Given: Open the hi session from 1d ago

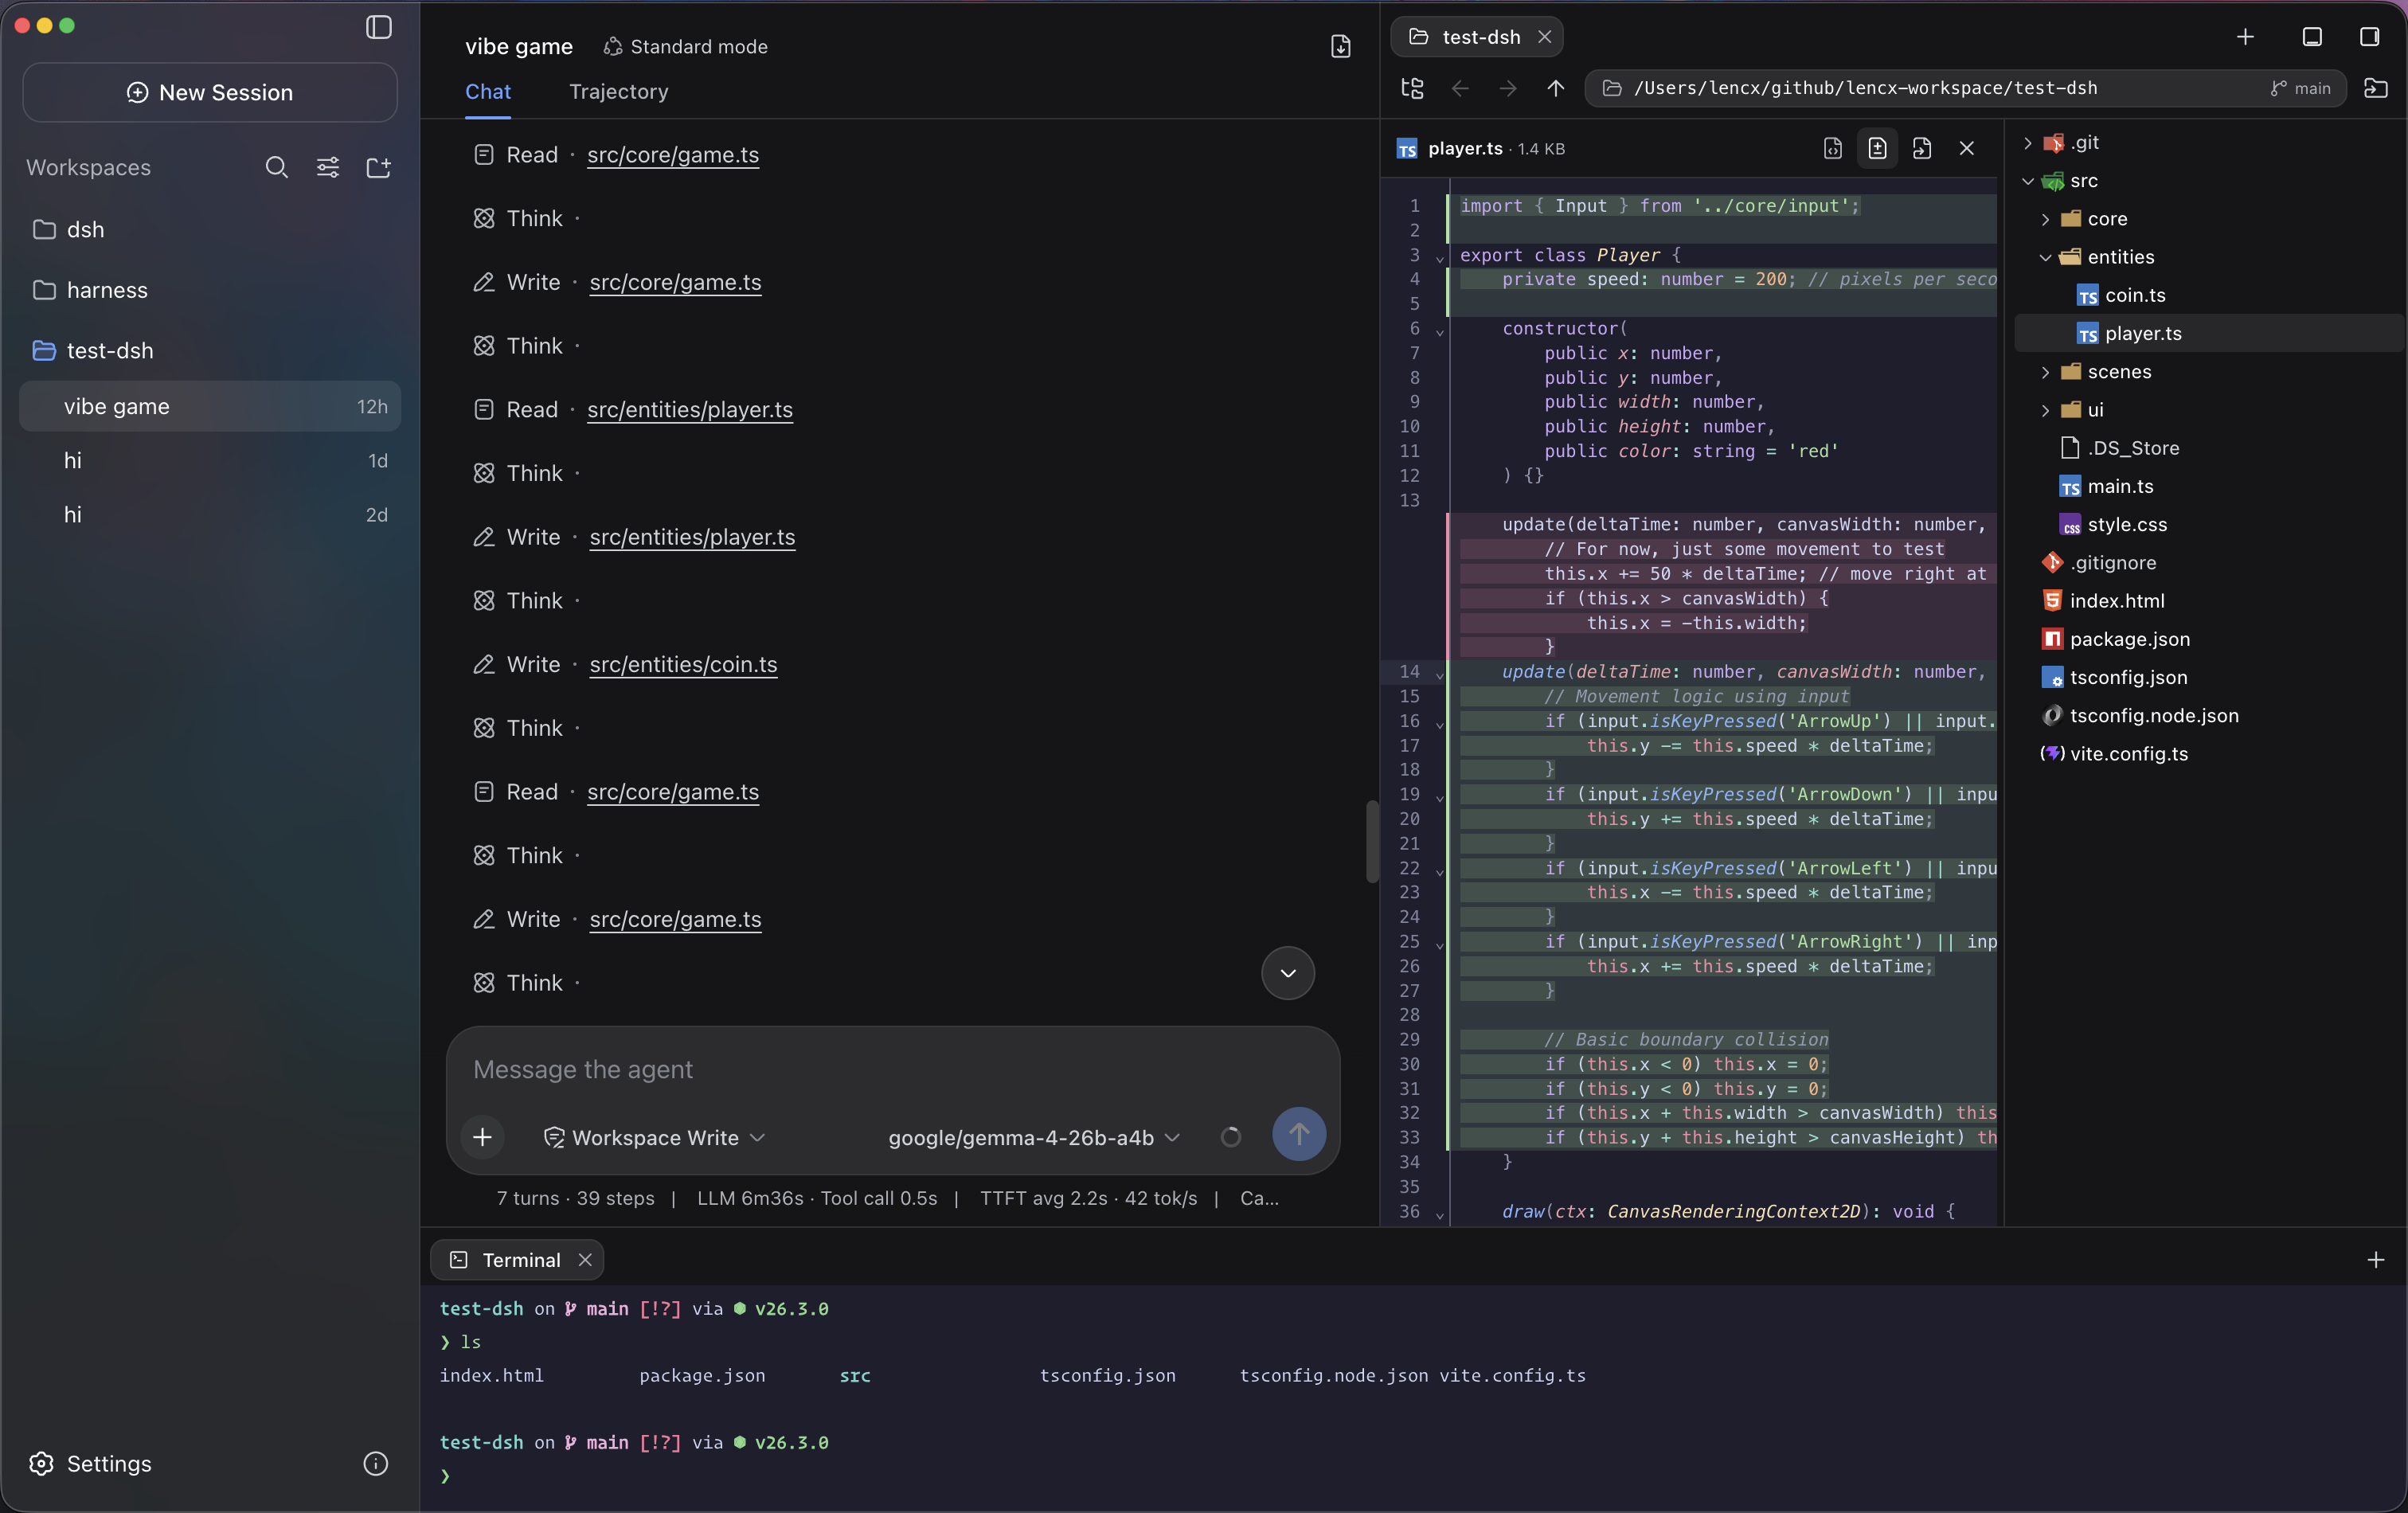Looking at the screenshot, I should click(x=210, y=461).
